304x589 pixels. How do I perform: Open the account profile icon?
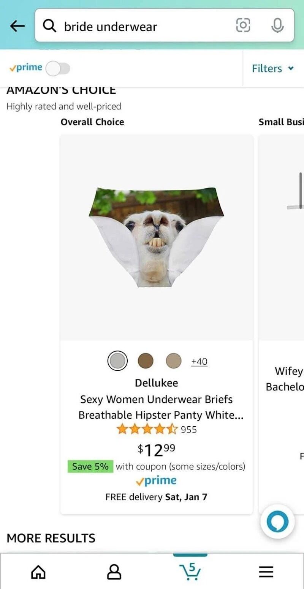114,571
